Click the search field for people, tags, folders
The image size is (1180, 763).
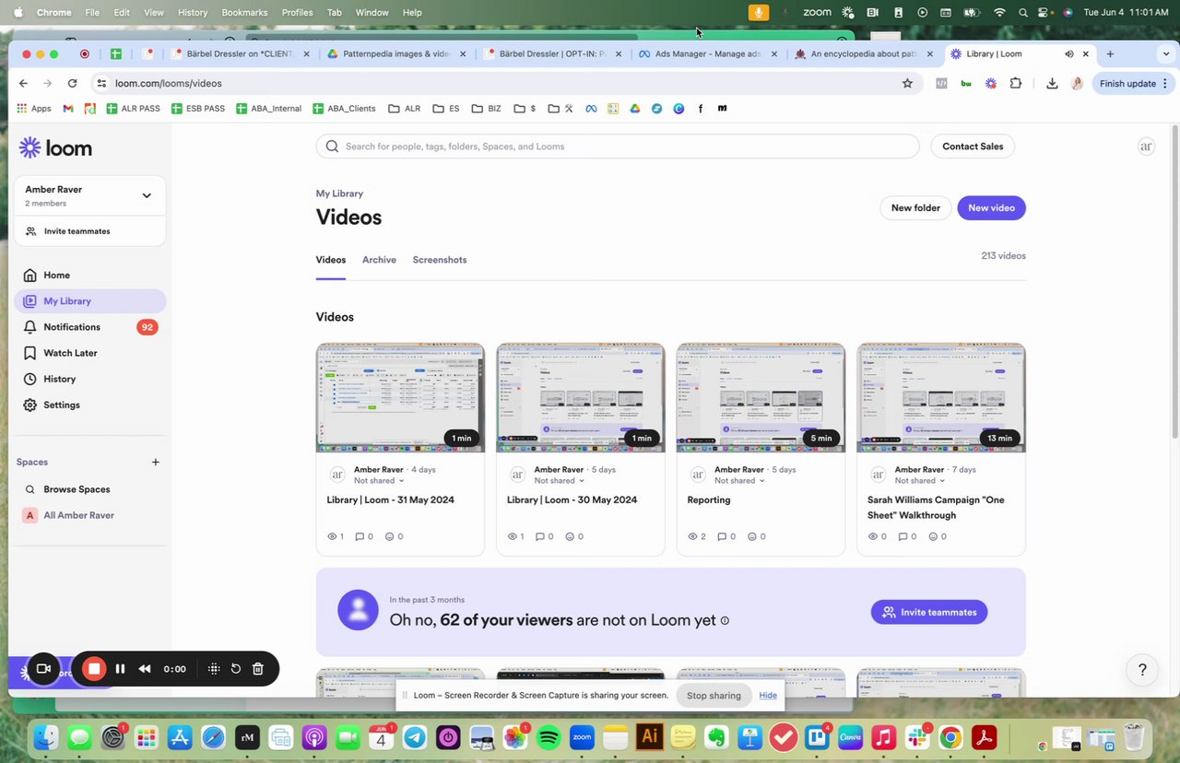(x=618, y=147)
